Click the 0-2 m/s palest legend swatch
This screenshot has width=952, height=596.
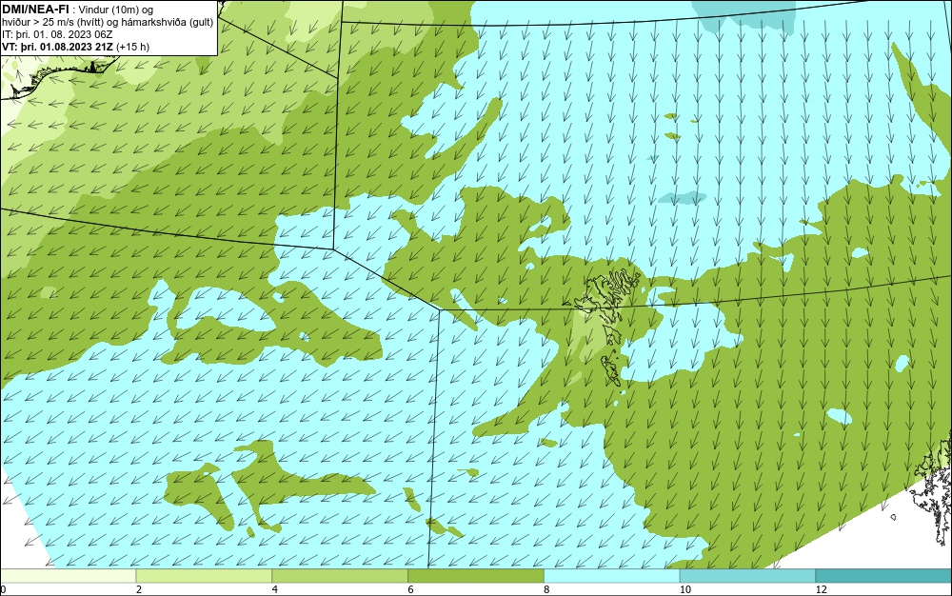click(x=68, y=575)
